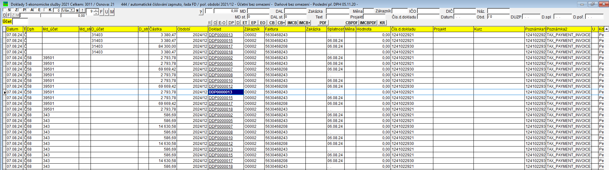Open document link DDP0000015 in second row

[x=221, y=41]
